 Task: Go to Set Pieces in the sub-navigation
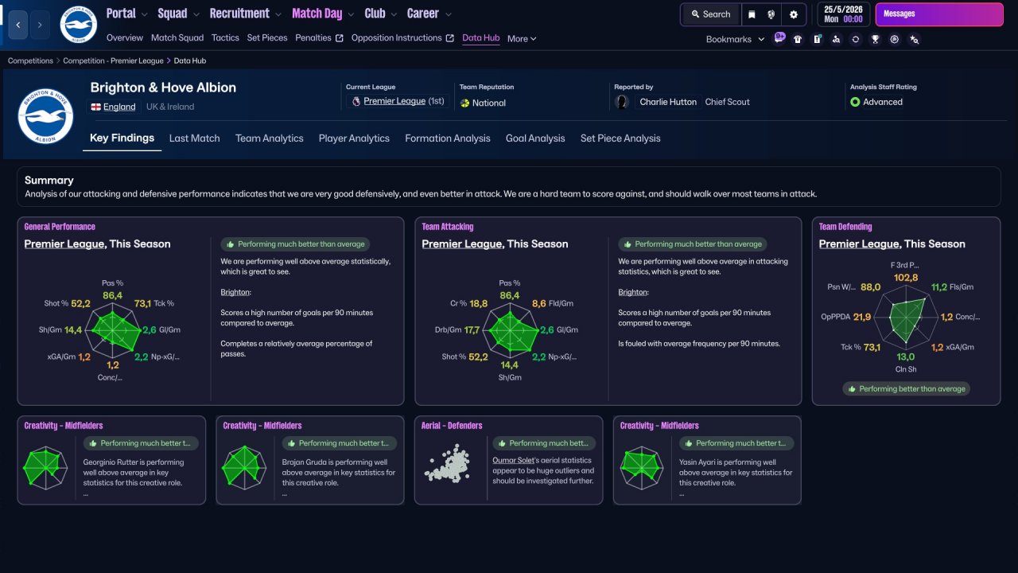(267, 37)
